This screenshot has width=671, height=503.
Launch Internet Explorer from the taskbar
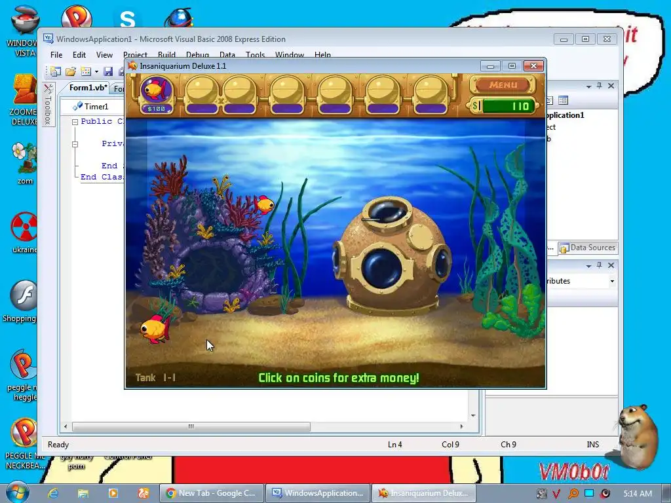pyautogui.click(x=53, y=493)
